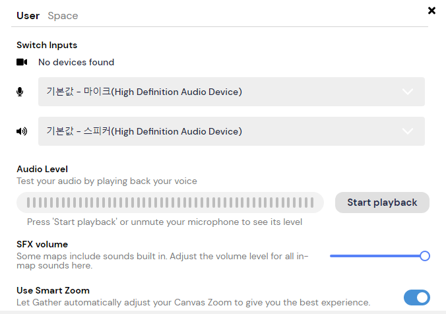Image resolution: width=446 pixels, height=314 pixels.
Task: Click the 'Some maps include sounds' description
Action: tap(162, 261)
